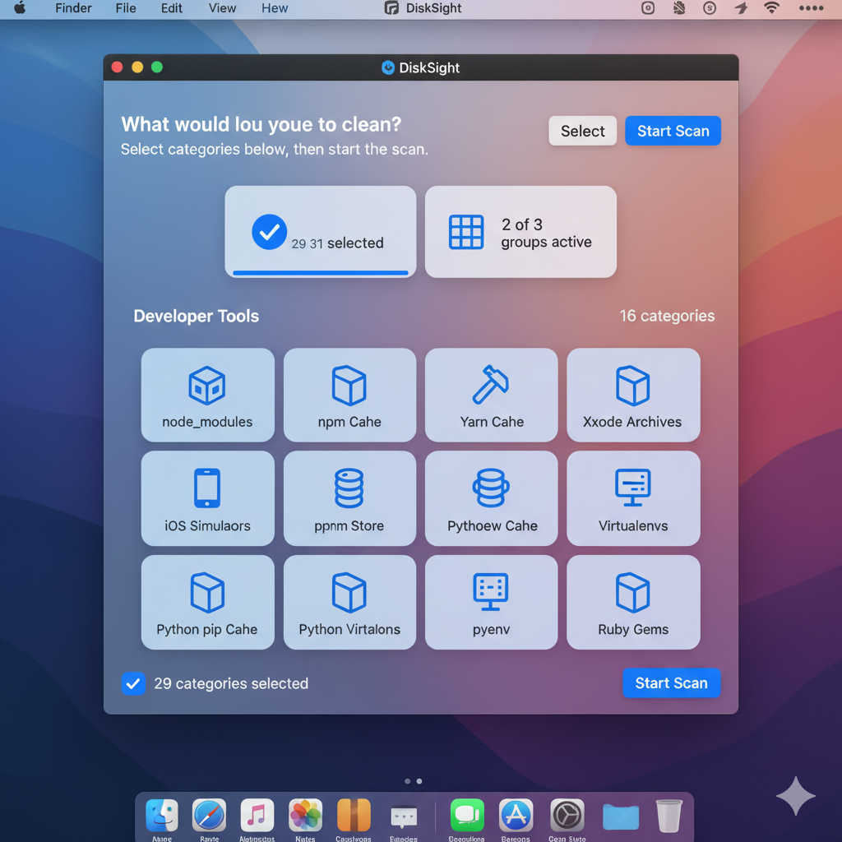Select the pyenv category icon
Screen dimensions: 842x842
491,592
